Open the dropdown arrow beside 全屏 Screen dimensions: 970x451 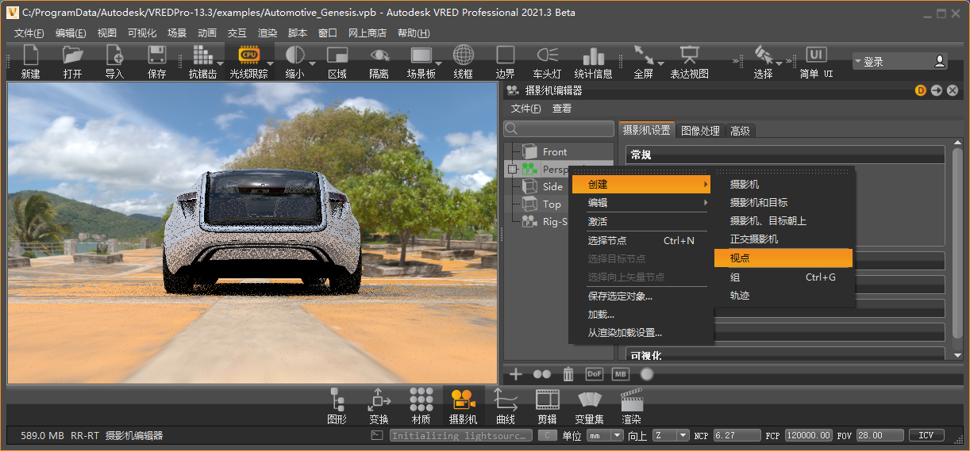pyautogui.click(x=660, y=63)
